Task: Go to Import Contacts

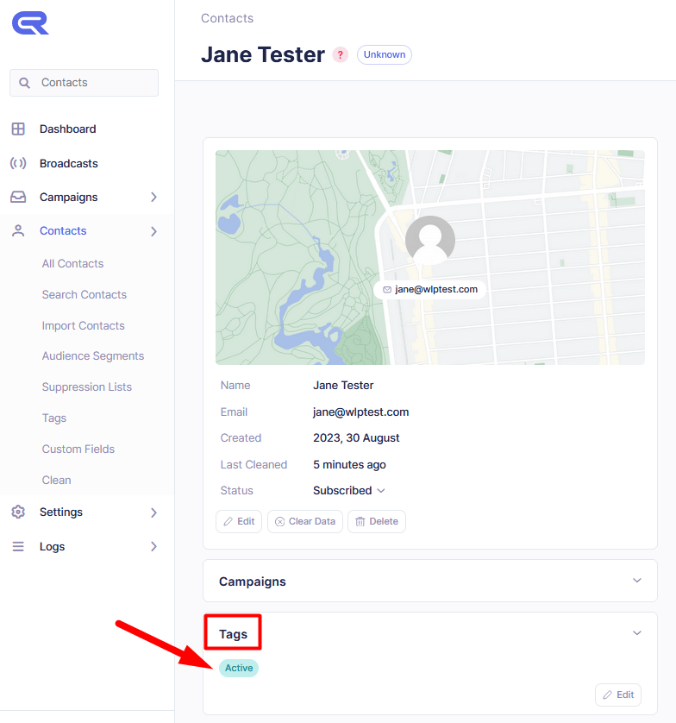Action: [84, 326]
